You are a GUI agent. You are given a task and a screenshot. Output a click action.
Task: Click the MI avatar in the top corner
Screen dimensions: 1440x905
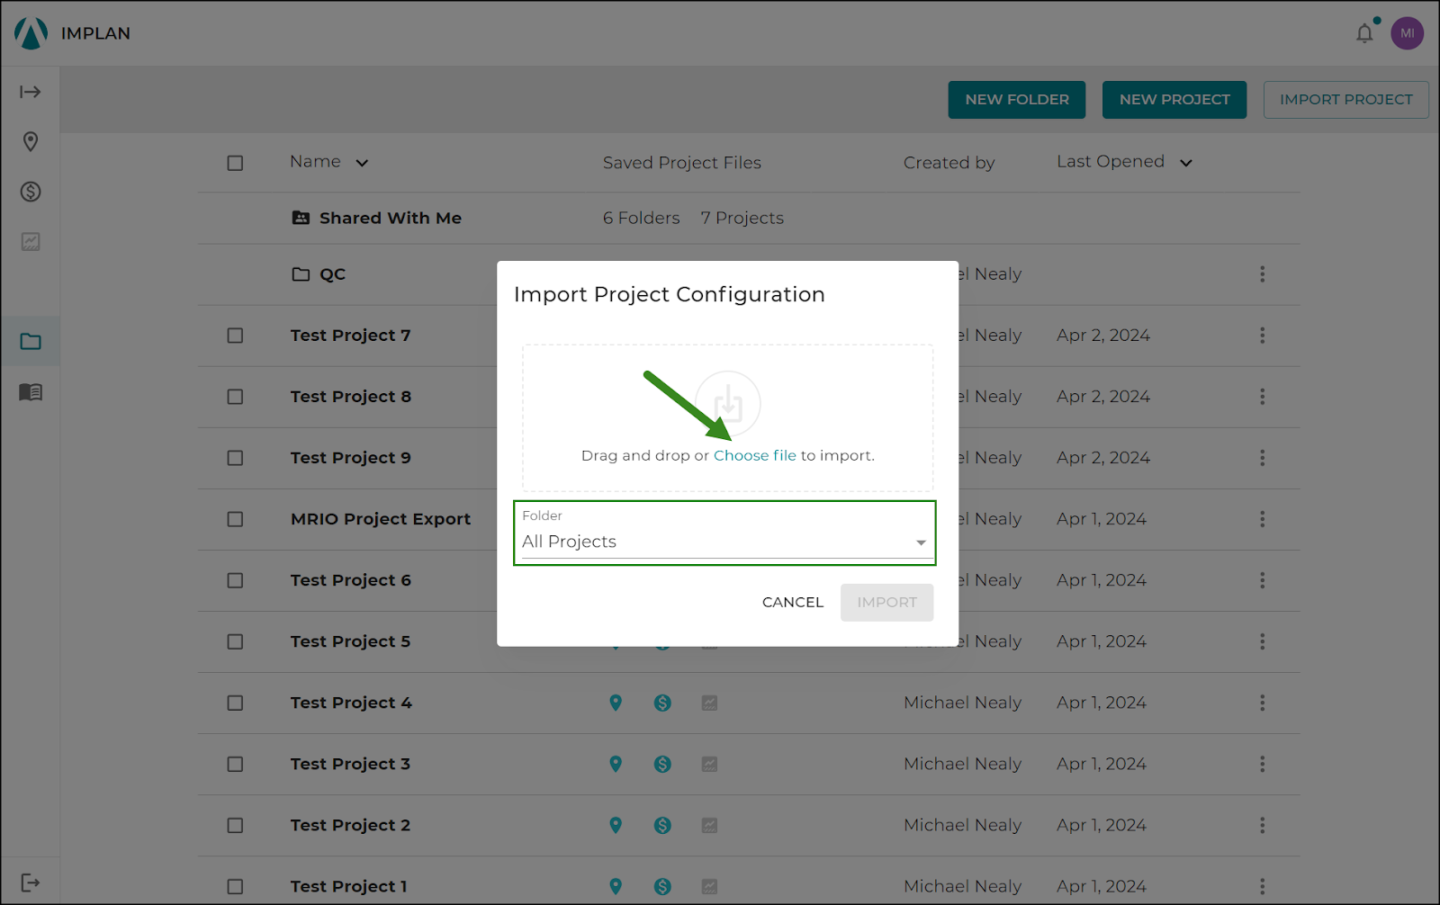tap(1407, 32)
